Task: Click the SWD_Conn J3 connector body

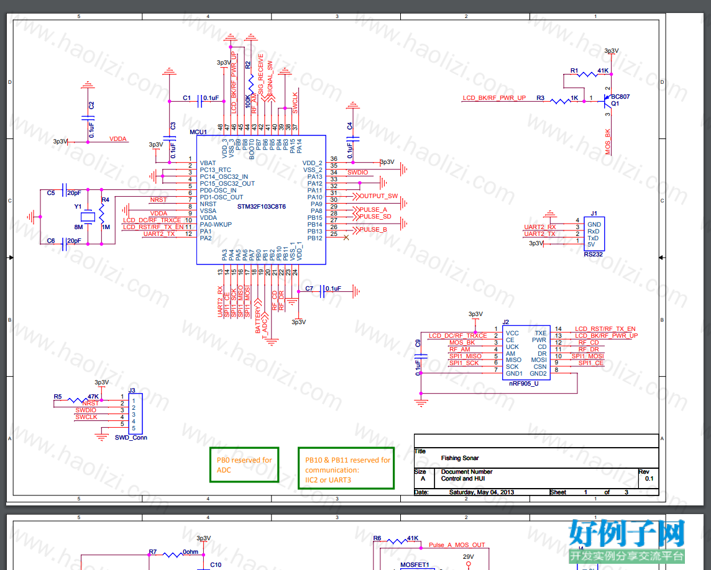Action: pyautogui.click(x=135, y=414)
